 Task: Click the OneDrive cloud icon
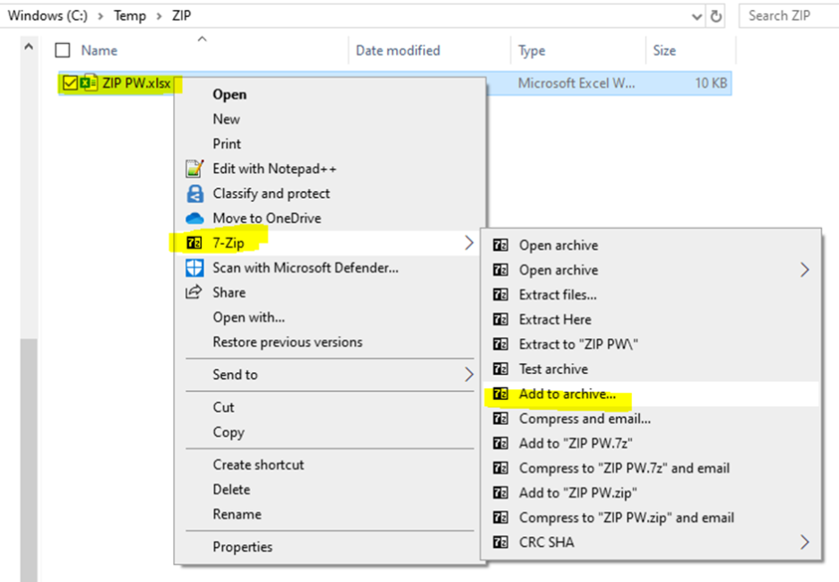tap(195, 219)
